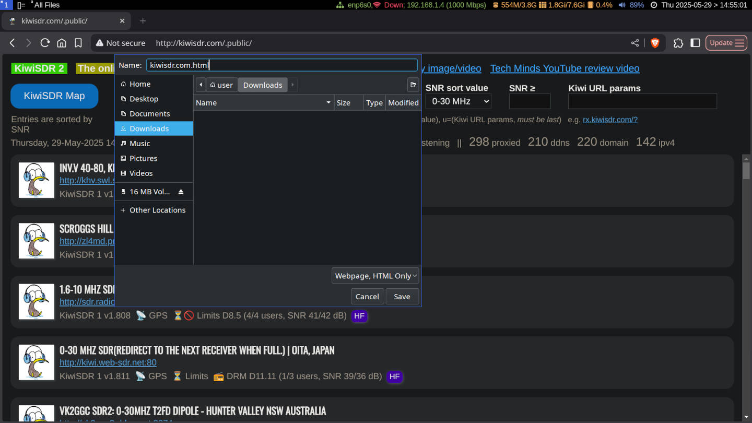The image size is (752, 423).
Task: Click the browser forward arrow
Action: point(29,43)
